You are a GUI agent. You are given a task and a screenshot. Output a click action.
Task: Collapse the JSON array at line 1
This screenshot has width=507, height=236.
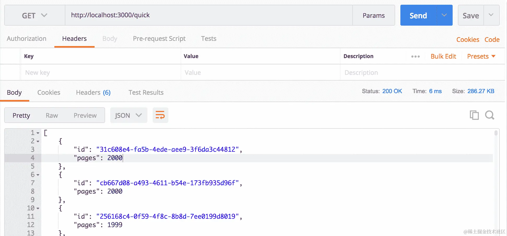[38, 133]
